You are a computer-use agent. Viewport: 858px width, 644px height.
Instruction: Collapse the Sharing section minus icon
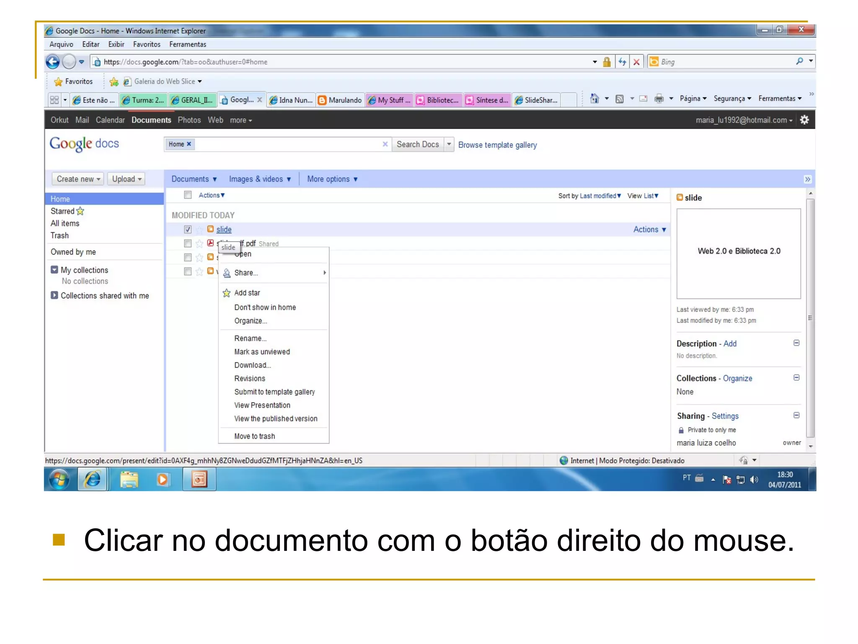(x=796, y=415)
